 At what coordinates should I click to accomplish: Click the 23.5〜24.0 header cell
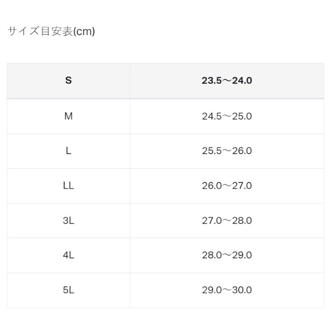pyautogui.click(x=227, y=81)
